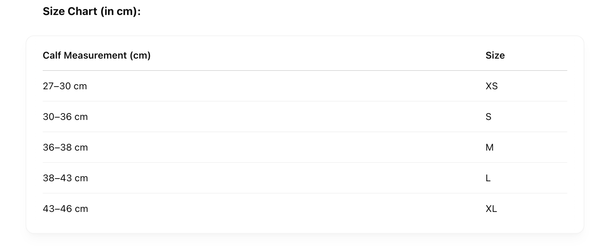Image resolution: width=612 pixels, height=246 pixels.
Task: Select the L size cell
Action: [488, 178]
